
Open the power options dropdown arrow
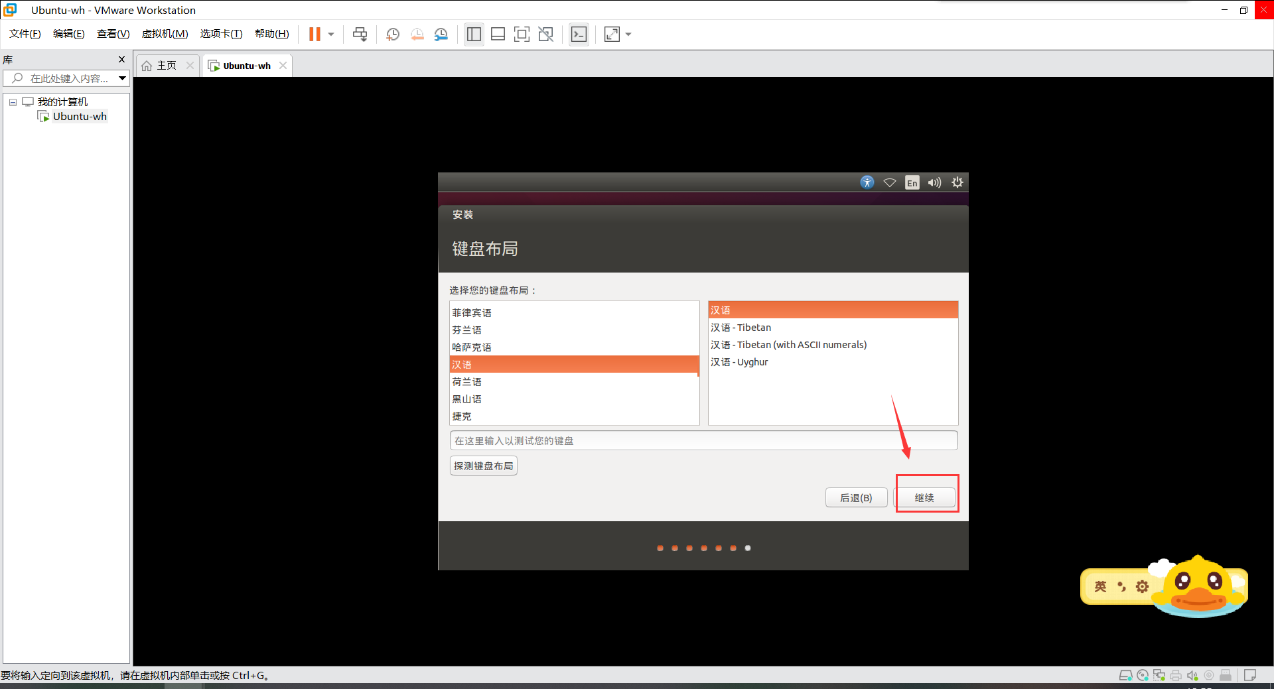(x=331, y=34)
